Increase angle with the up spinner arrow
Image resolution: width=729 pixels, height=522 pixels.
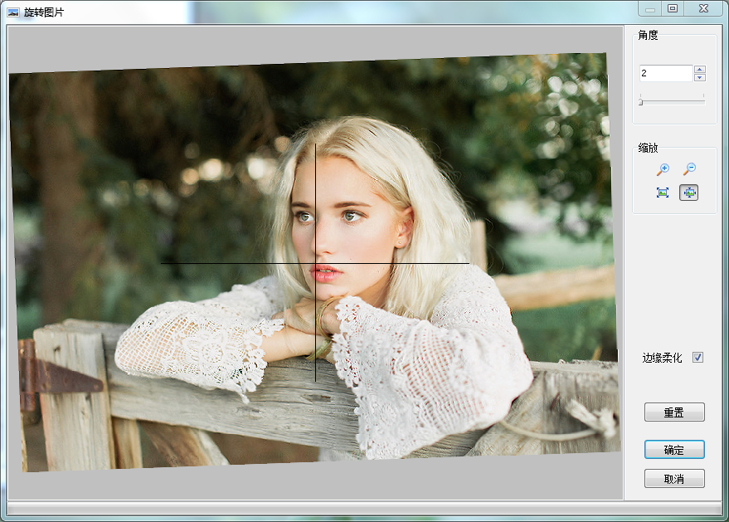point(700,70)
